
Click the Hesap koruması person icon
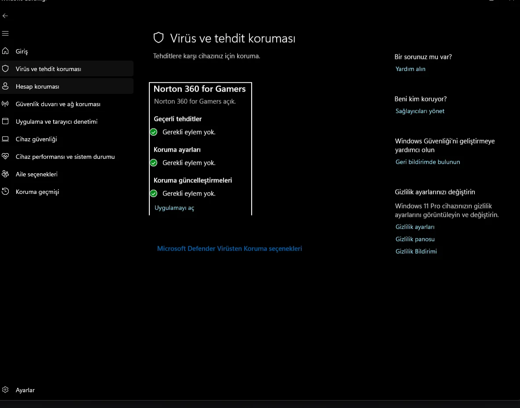click(x=5, y=86)
